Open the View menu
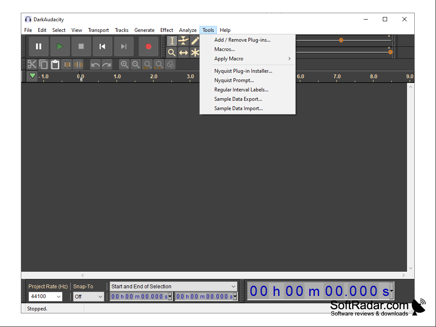Image resolution: width=436 pixels, height=327 pixels. click(77, 30)
